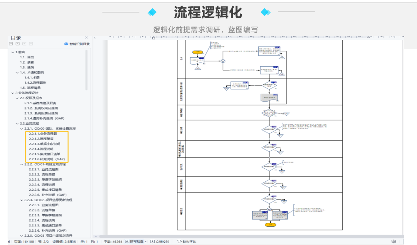Image resolution: width=417 pixels, height=245 pixels.
Task: Collapse the 1.4. 术语和图例 node
Action: tap(17, 73)
